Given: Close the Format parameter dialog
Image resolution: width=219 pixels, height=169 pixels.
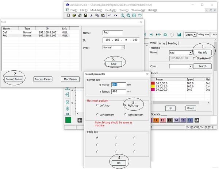Looking at the screenshot, I should (x=147, y=74).
